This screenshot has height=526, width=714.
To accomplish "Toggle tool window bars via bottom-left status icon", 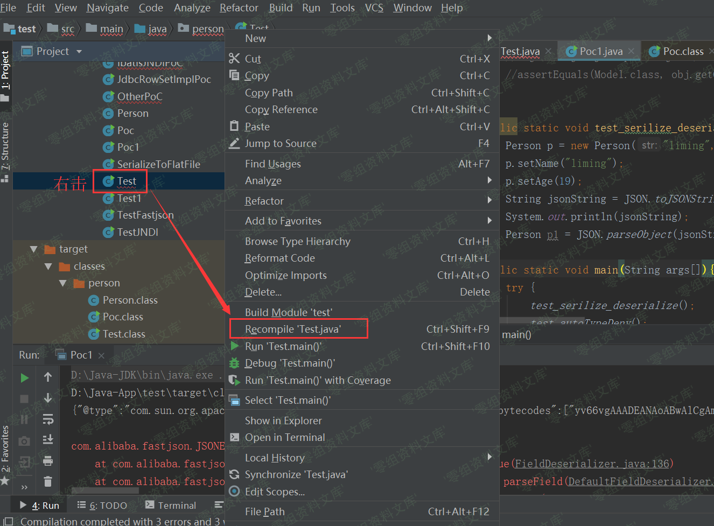I will [8, 521].
